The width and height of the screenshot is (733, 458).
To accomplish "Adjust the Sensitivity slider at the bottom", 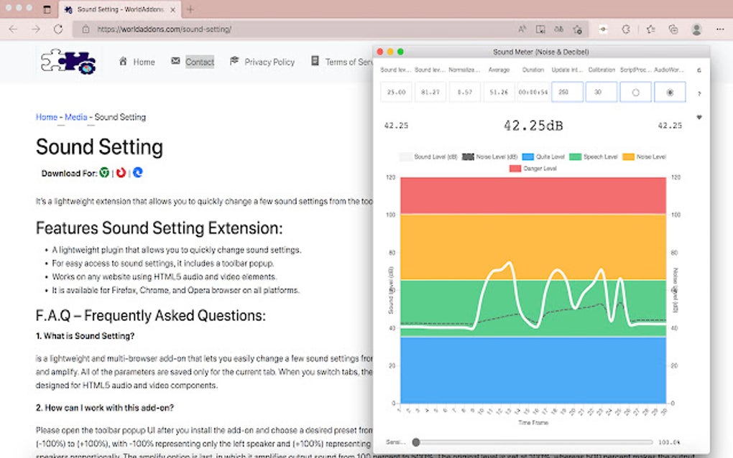I will coord(415,443).
